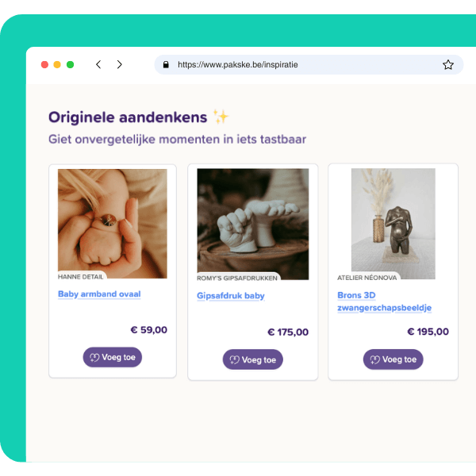Click the browser forward arrow

pos(119,64)
